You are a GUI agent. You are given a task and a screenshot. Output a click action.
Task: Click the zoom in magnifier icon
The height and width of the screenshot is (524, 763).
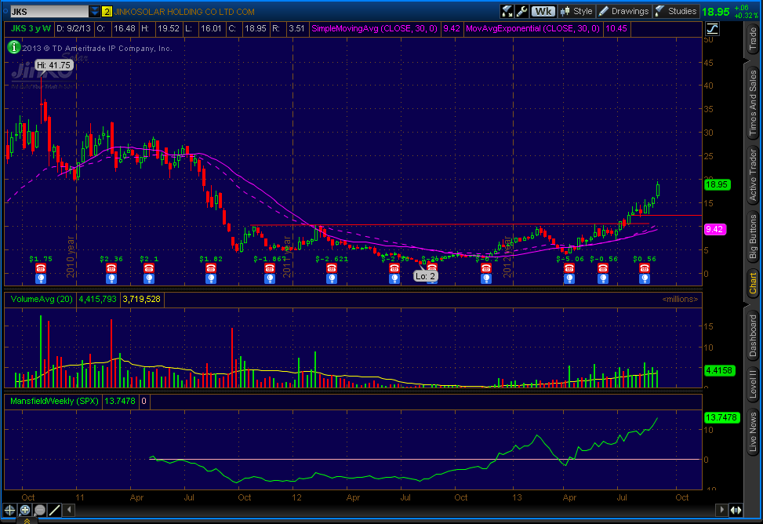click(25, 510)
